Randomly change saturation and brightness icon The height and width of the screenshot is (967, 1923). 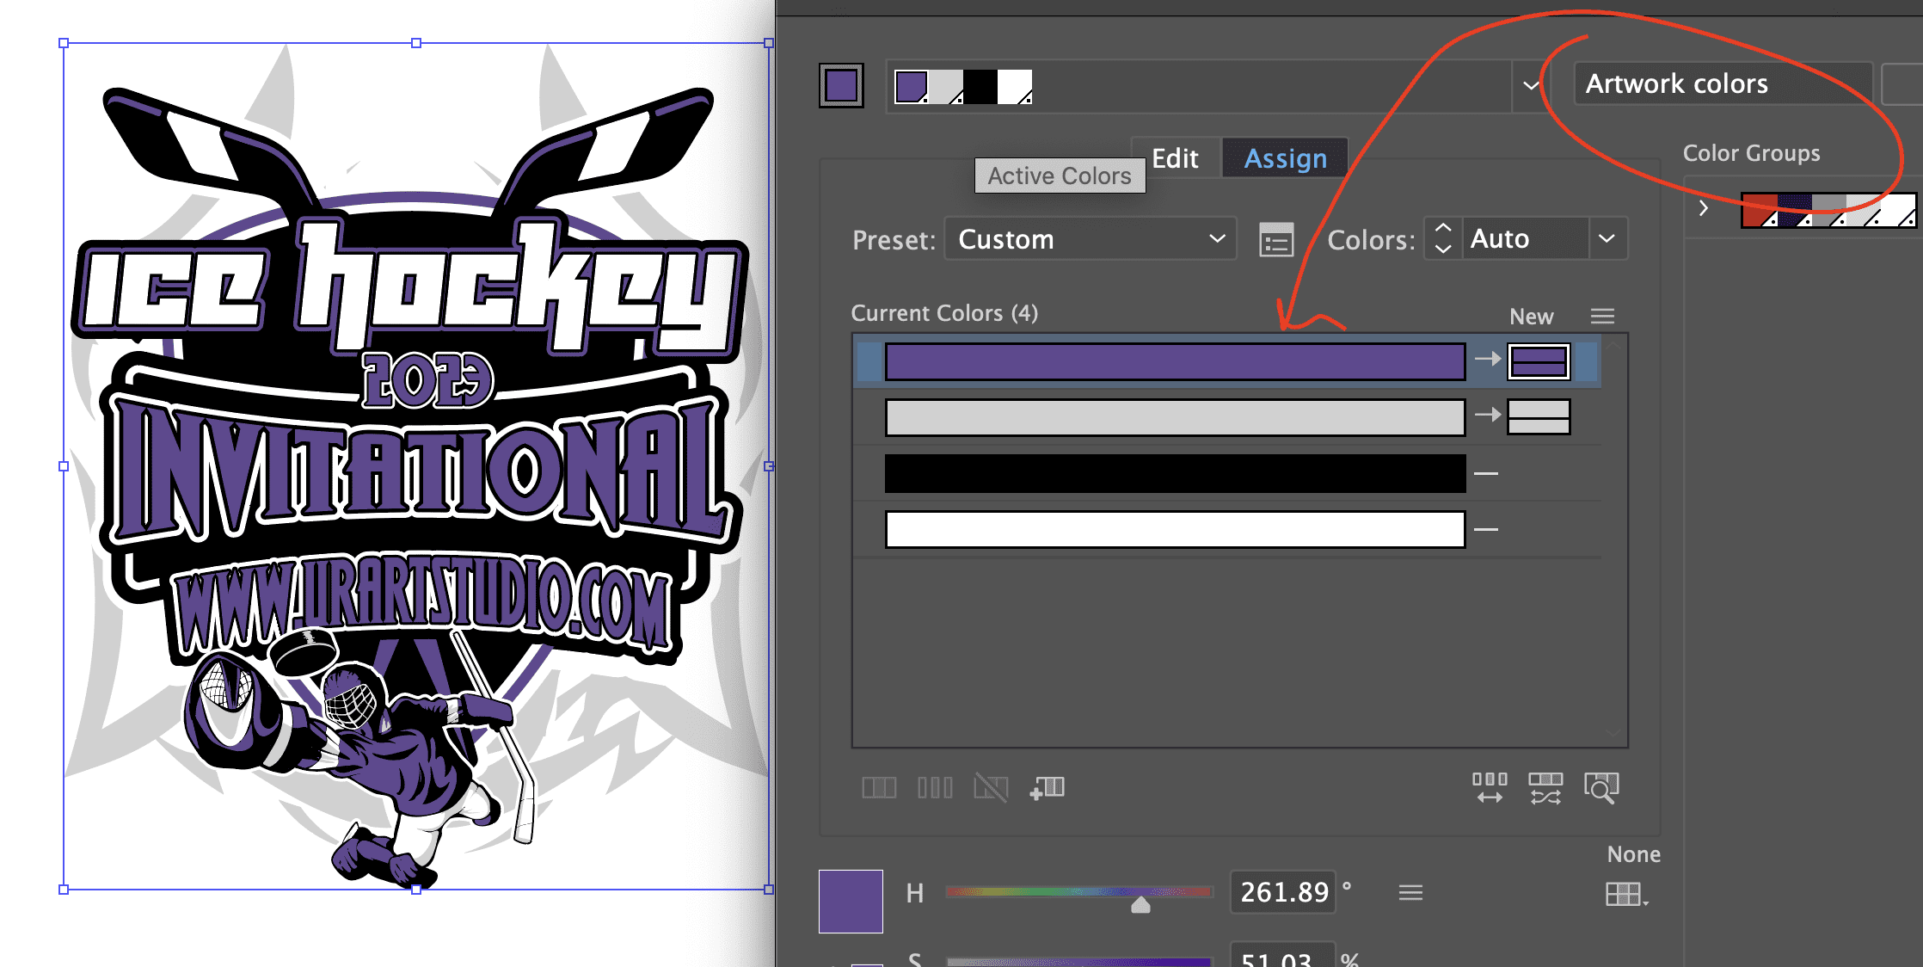(1545, 787)
